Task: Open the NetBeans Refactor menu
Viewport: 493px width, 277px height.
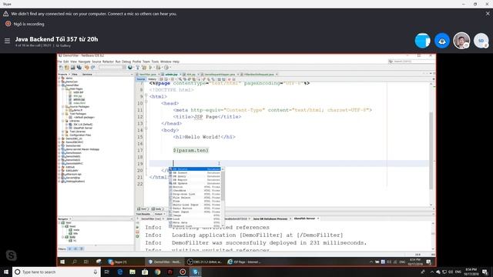Action: tap(108, 62)
